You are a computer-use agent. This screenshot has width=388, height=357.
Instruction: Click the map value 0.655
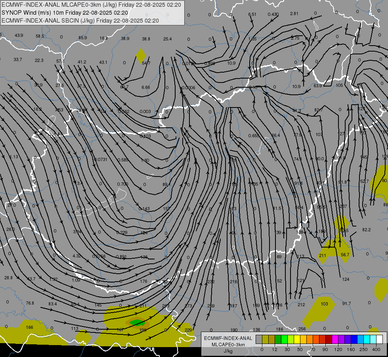pos(254,136)
